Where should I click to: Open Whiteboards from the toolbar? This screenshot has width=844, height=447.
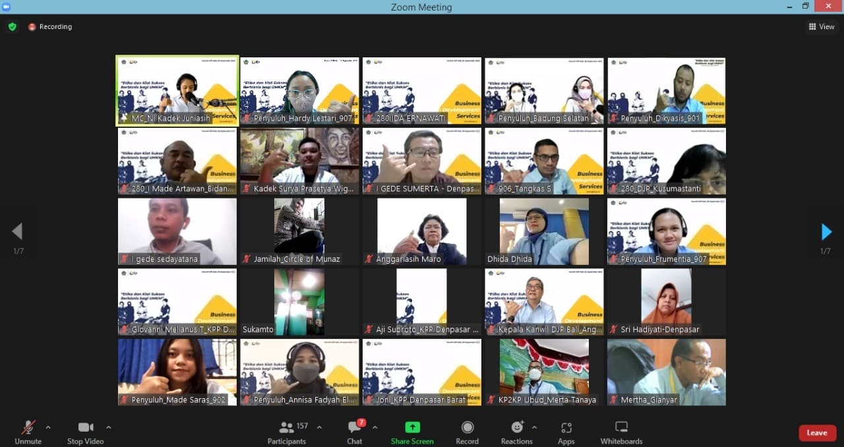621,432
